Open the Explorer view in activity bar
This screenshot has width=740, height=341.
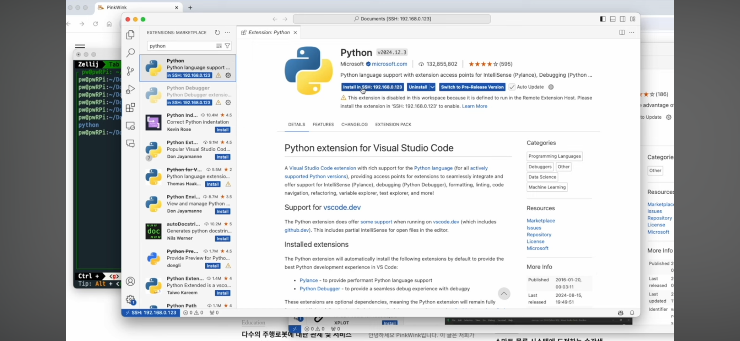point(130,35)
